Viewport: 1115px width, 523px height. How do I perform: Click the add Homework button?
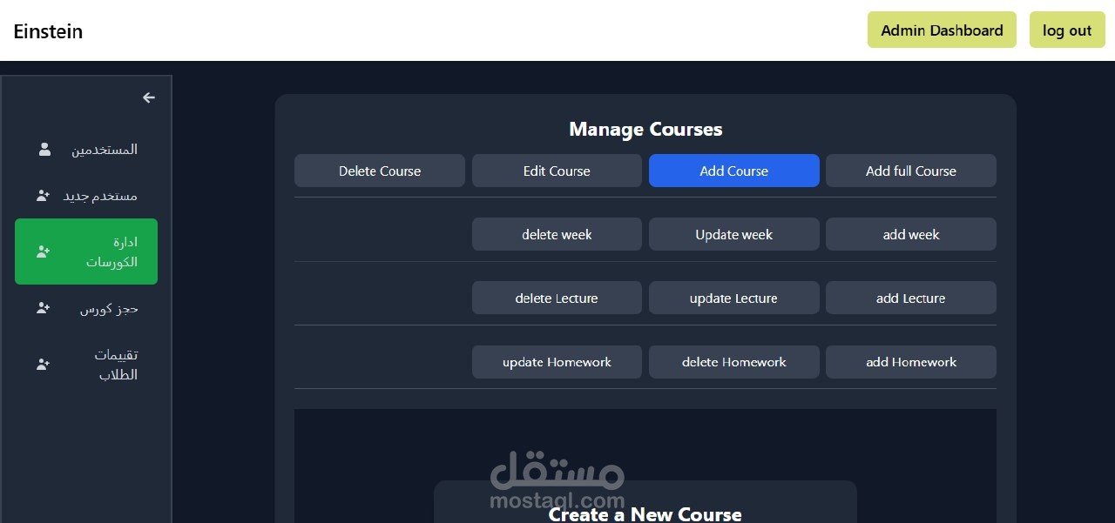[911, 362]
